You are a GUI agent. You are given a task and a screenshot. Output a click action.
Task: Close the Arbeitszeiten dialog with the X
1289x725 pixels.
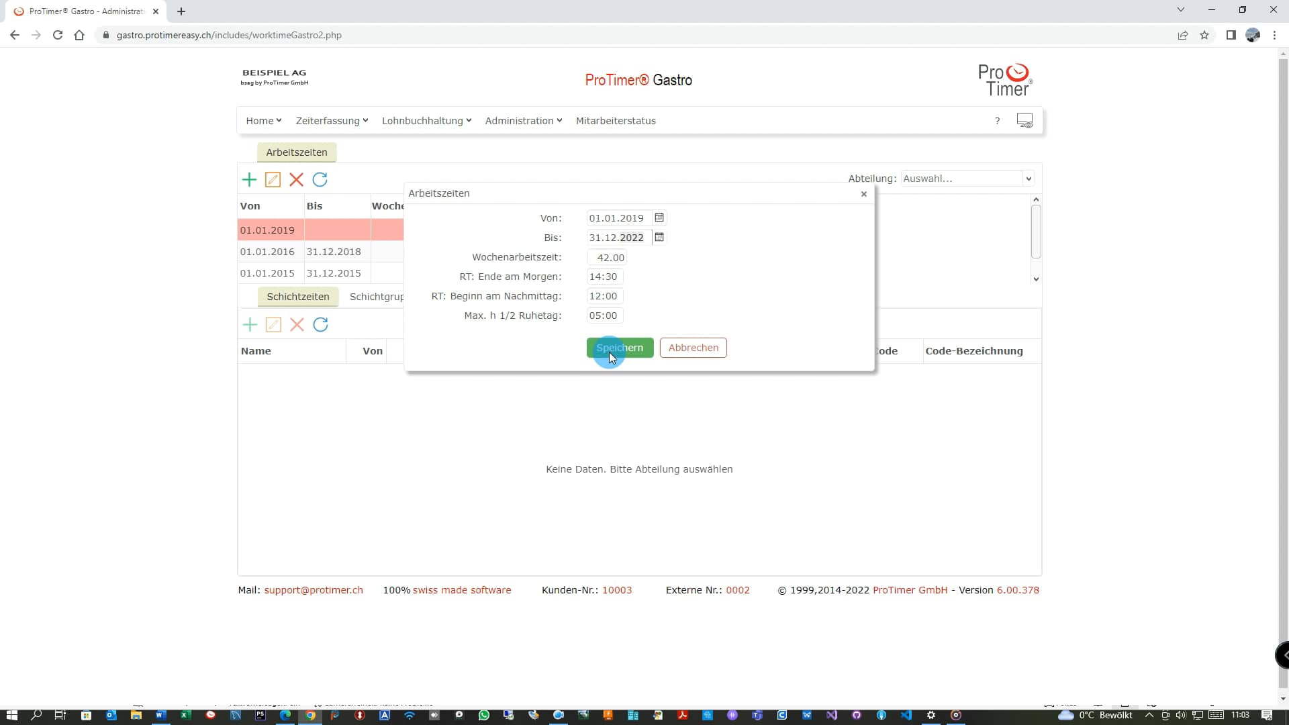coord(864,194)
